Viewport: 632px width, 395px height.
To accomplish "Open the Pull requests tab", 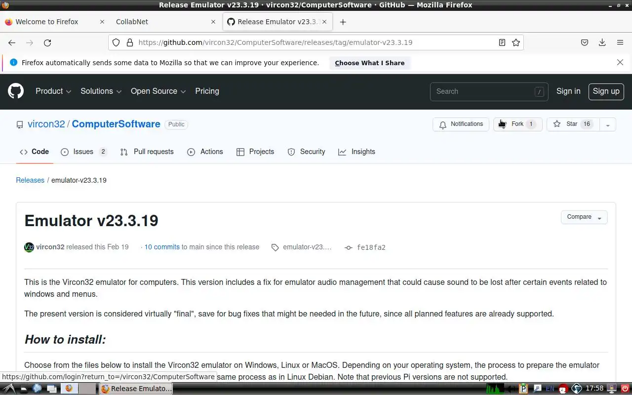I will 147,152.
